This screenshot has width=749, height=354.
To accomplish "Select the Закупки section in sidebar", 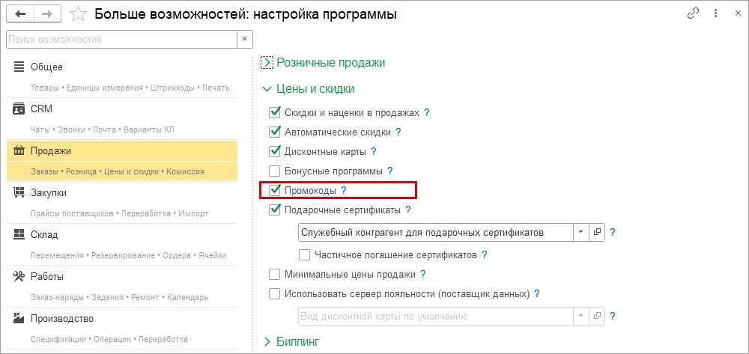I will (x=48, y=192).
